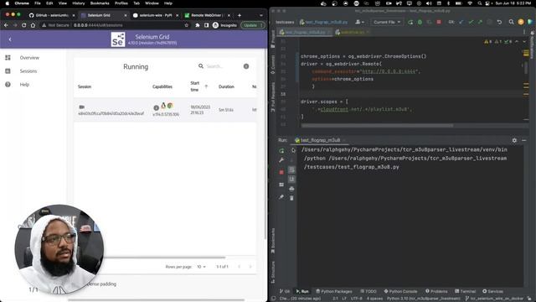536x302 pixels.
Task: Clear Run console with the trash icon
Action: (x=291, y=198)
